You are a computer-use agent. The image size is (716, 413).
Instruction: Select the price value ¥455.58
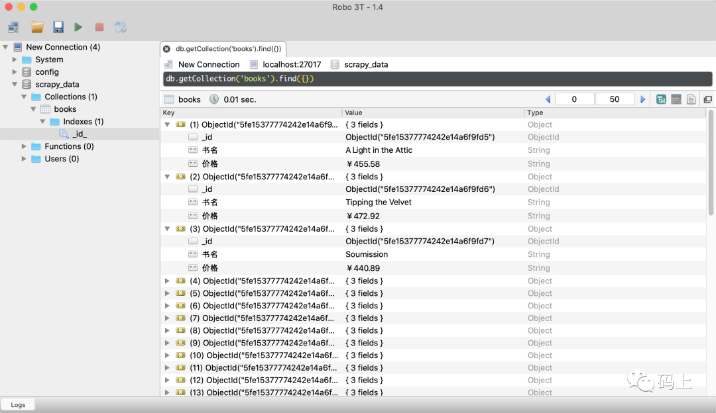coord(363,163)
